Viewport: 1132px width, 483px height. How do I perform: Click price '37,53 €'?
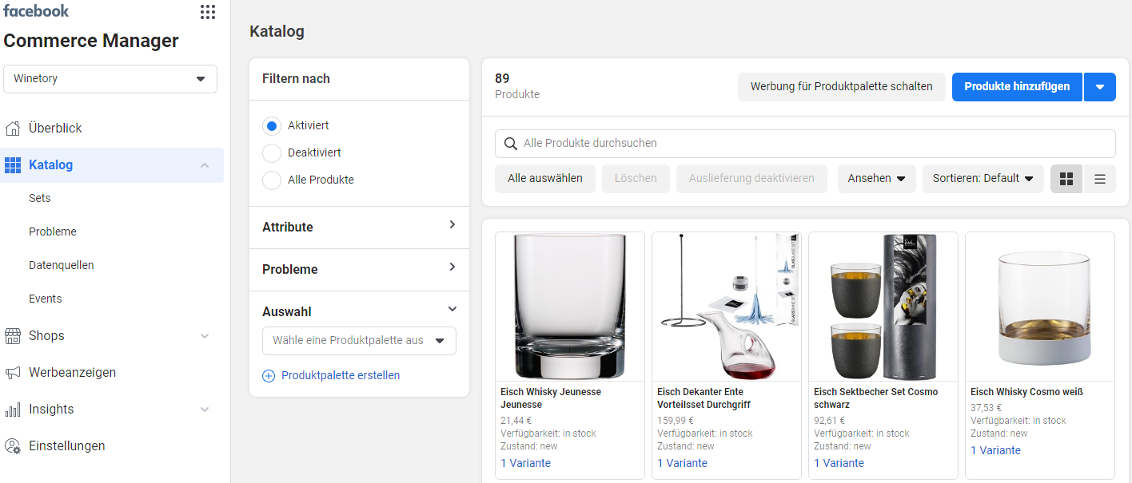pyautogui.click(x=985, y=408)
